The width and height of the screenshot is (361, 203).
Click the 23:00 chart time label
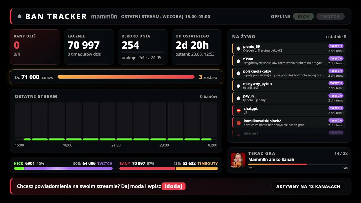(164, 145)
